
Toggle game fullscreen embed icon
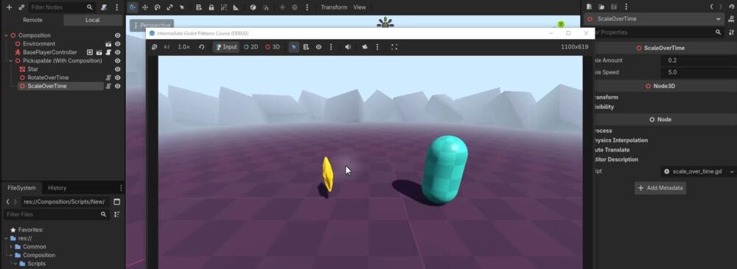(394, 47)
